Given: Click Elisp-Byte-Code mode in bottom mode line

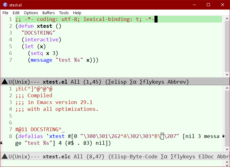Looking at the screenshot, I should tap(134, 157).
